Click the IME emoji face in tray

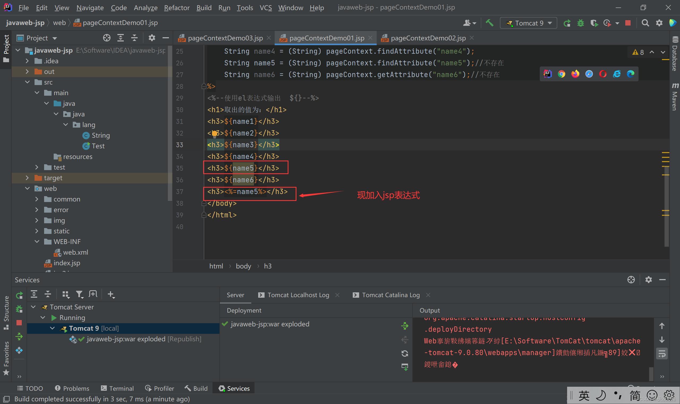(652, 395)
